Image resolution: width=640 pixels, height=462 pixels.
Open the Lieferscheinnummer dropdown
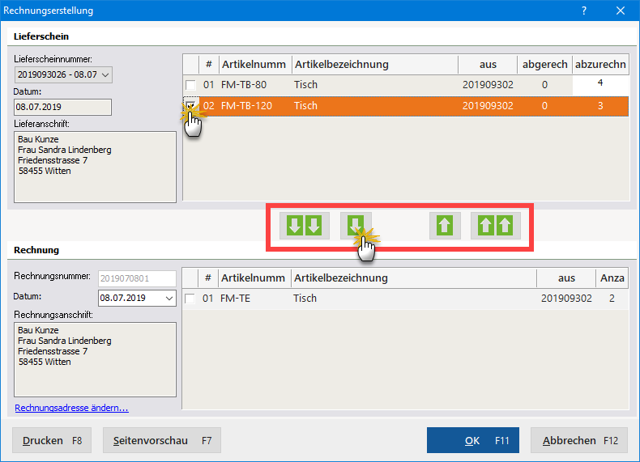[105, 75]
